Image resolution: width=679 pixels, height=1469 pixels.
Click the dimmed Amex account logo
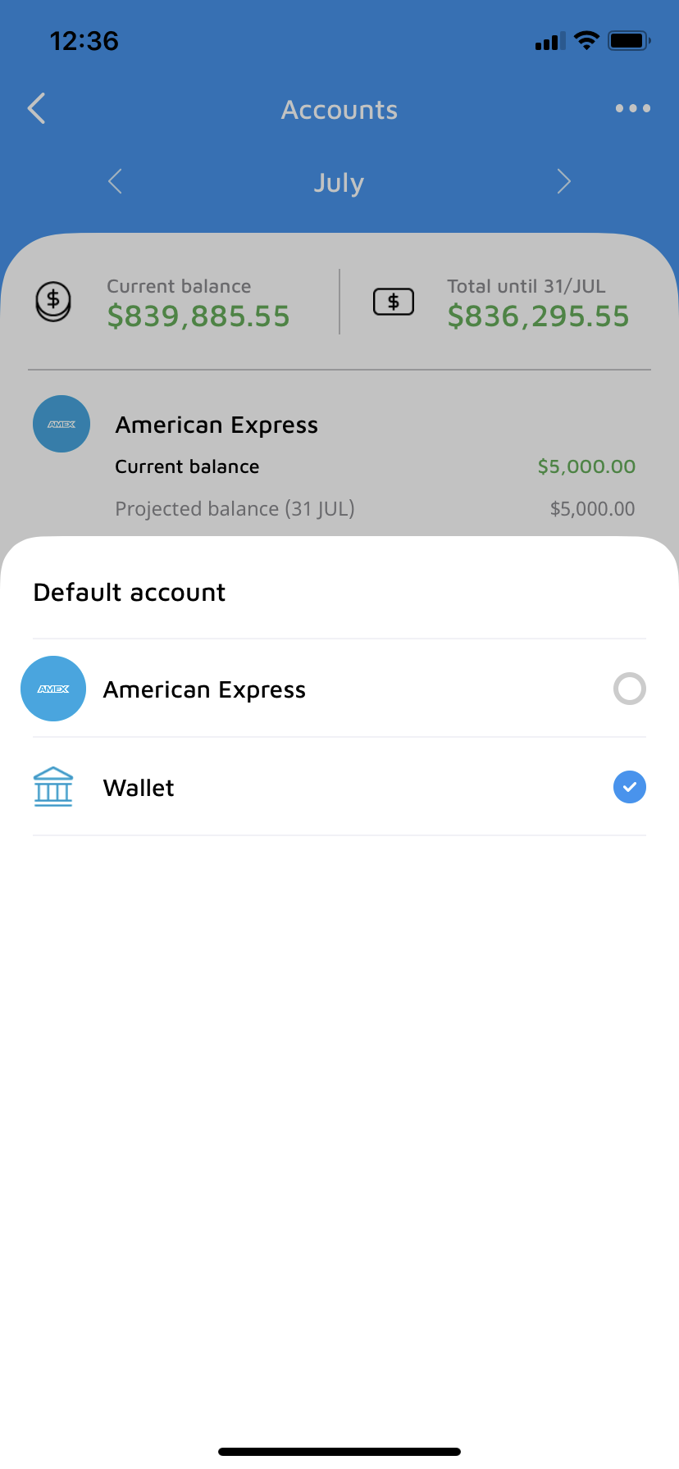(62, 424)
